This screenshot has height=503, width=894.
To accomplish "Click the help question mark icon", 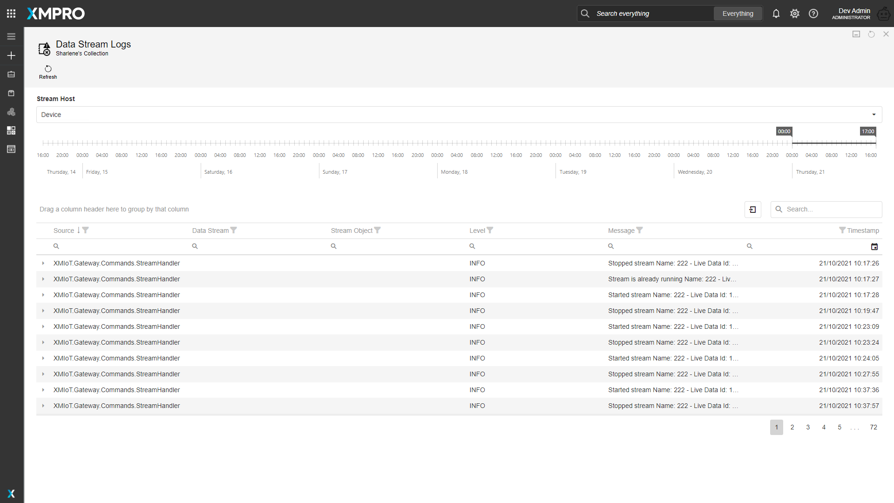I will tap(813, 14).
